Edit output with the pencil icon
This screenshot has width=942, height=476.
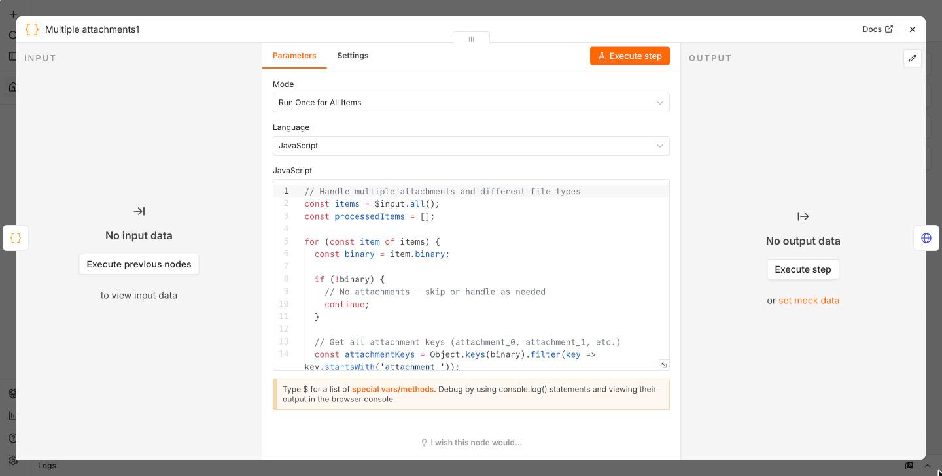913,58
